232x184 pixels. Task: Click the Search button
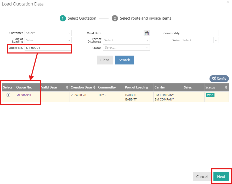[x=124, y=60]
